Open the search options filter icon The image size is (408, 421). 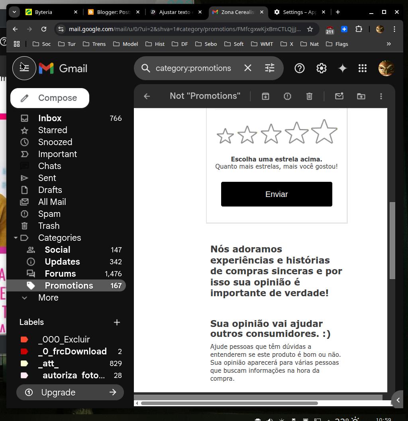pos(269,68)
